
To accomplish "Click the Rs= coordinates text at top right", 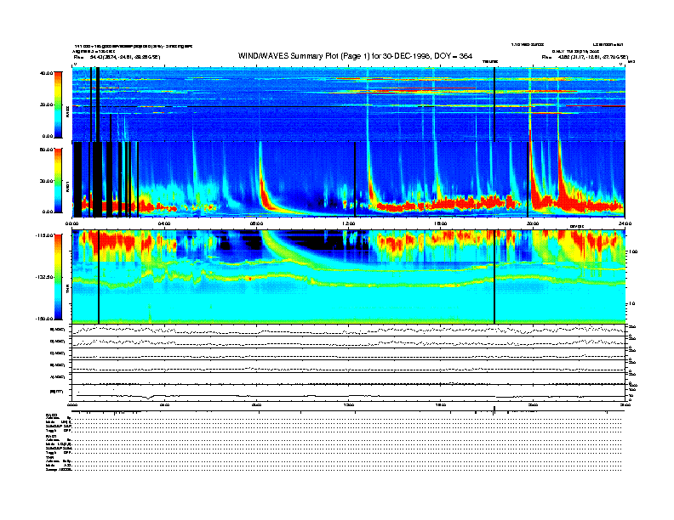I will pos(585,57).
